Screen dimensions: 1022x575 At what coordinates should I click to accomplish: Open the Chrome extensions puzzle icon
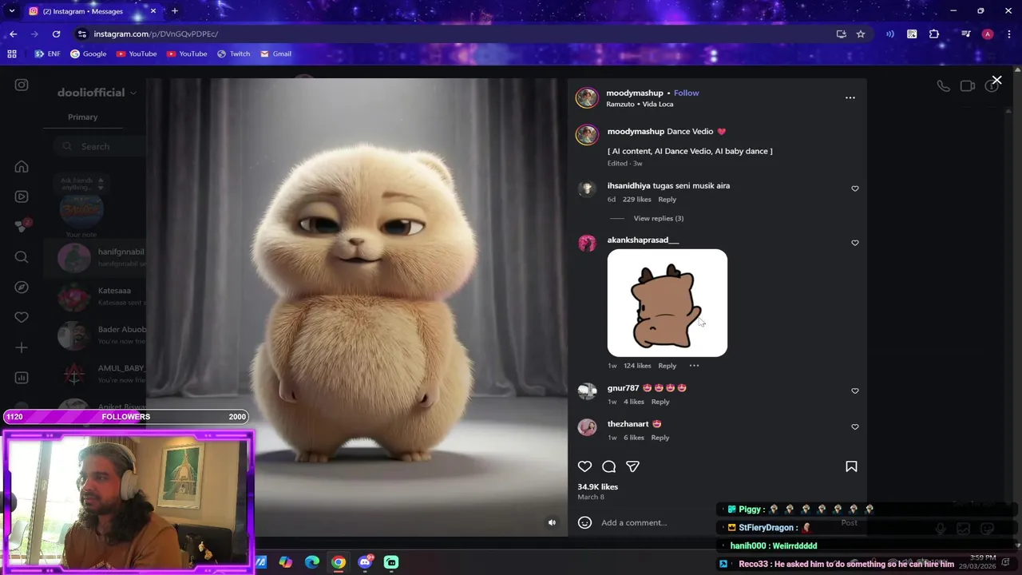pos(934,34)
